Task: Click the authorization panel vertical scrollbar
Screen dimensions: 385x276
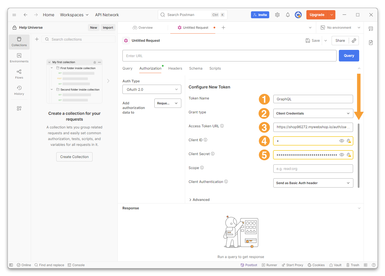Action: coord(359,156)
